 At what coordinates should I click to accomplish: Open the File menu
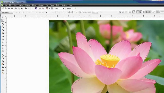6,5
